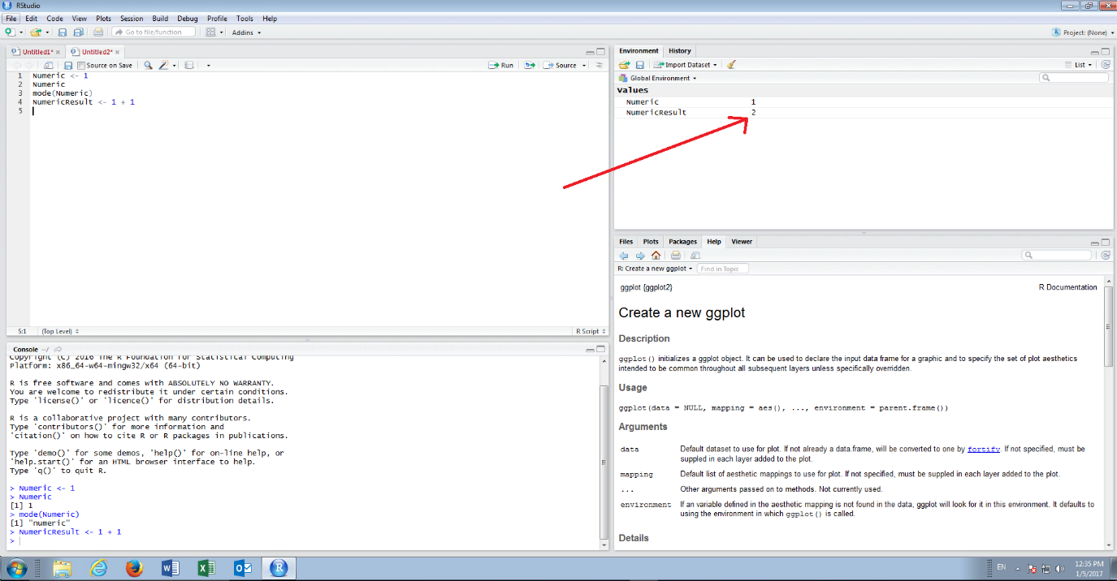
Task: Re-run the previous code region icon
Action: point(530,65)
